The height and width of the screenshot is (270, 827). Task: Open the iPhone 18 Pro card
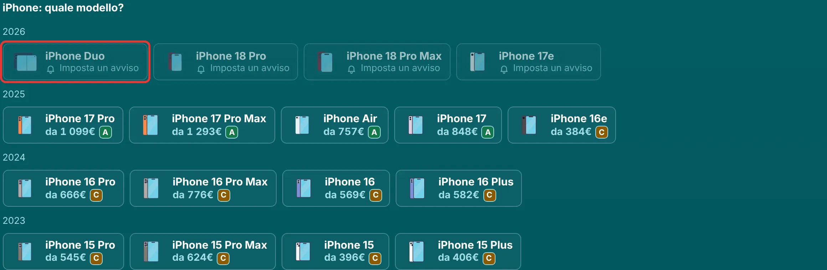pos(226,62)
